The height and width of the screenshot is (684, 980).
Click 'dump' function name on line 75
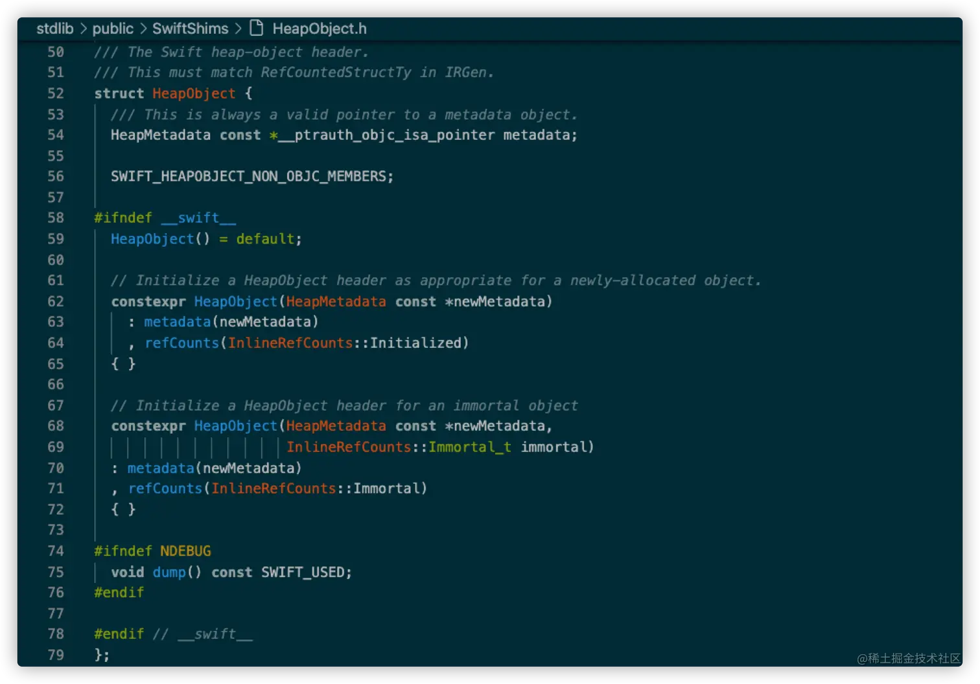[x=169, y=572]
